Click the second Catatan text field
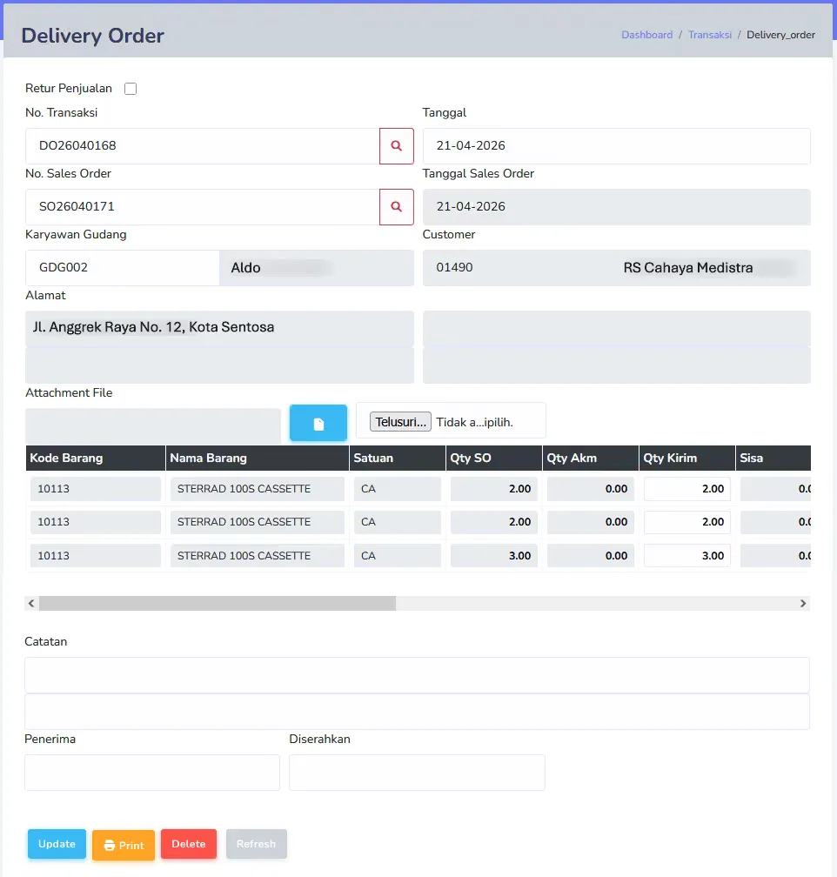 tap(418, 712)
